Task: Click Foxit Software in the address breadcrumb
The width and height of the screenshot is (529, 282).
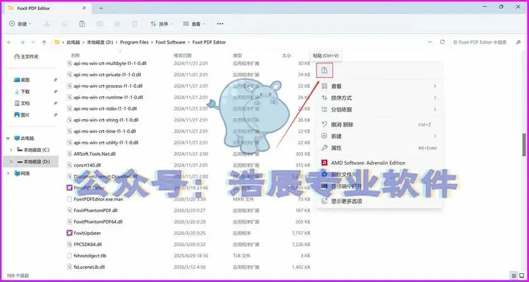Action: coord(170,42)
